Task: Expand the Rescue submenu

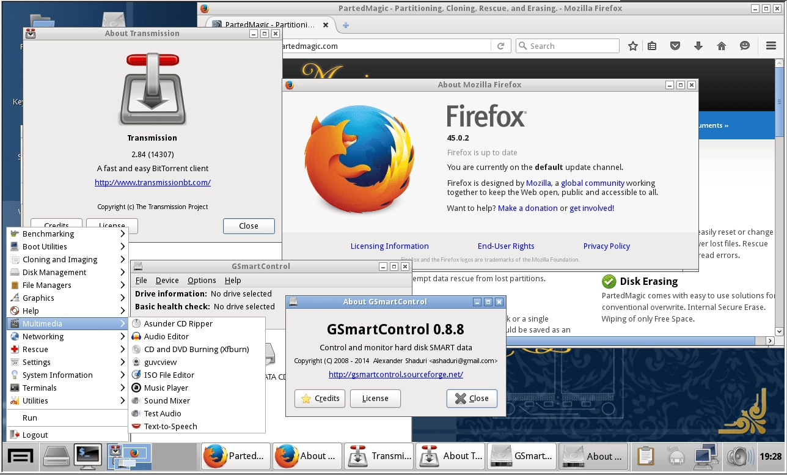Action: pos(67,349)
